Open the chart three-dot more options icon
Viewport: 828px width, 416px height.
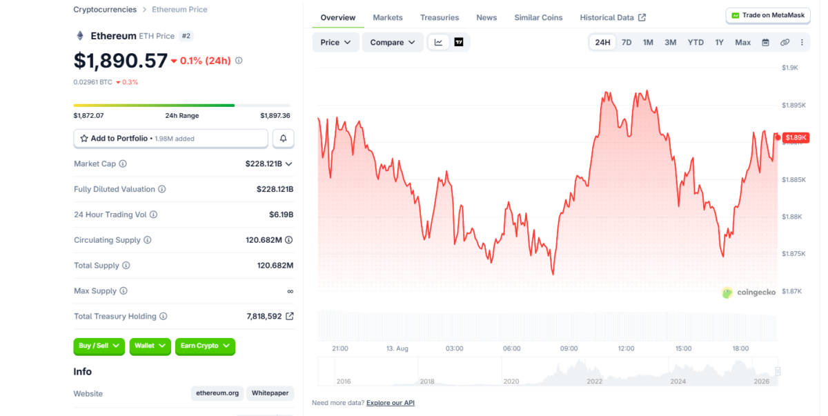[x=802, y=43]
